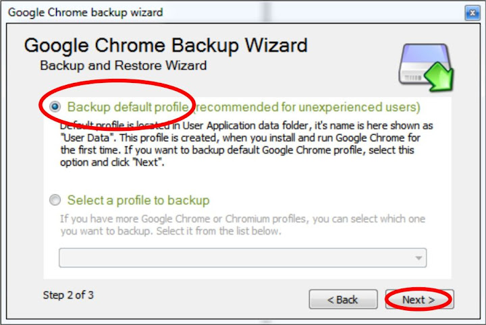Click the "Step 2 of 3" indicator
This screenshot has width=486, height=325.
pyautogui.click(x=68, y=295)
